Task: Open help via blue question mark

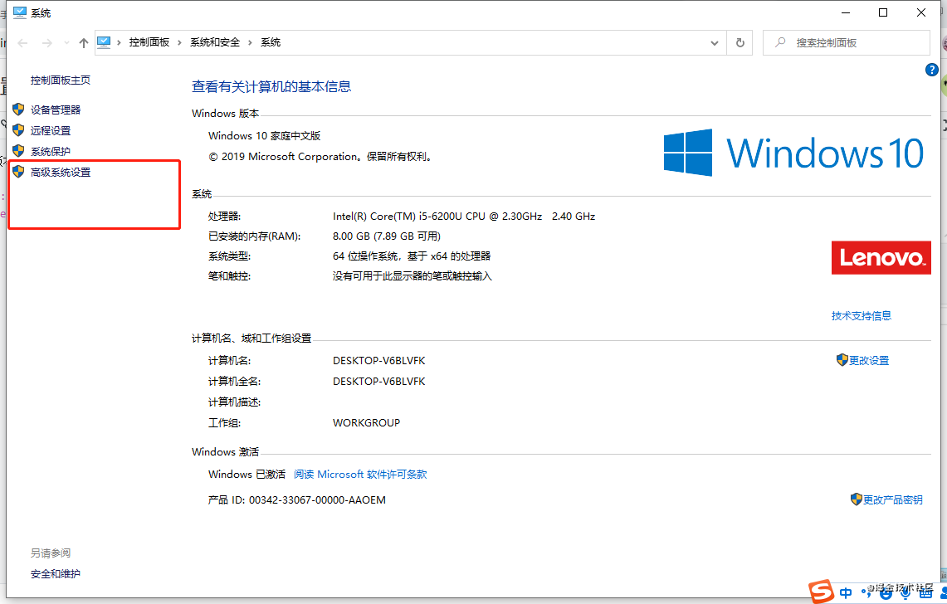Action: [931, 70]
